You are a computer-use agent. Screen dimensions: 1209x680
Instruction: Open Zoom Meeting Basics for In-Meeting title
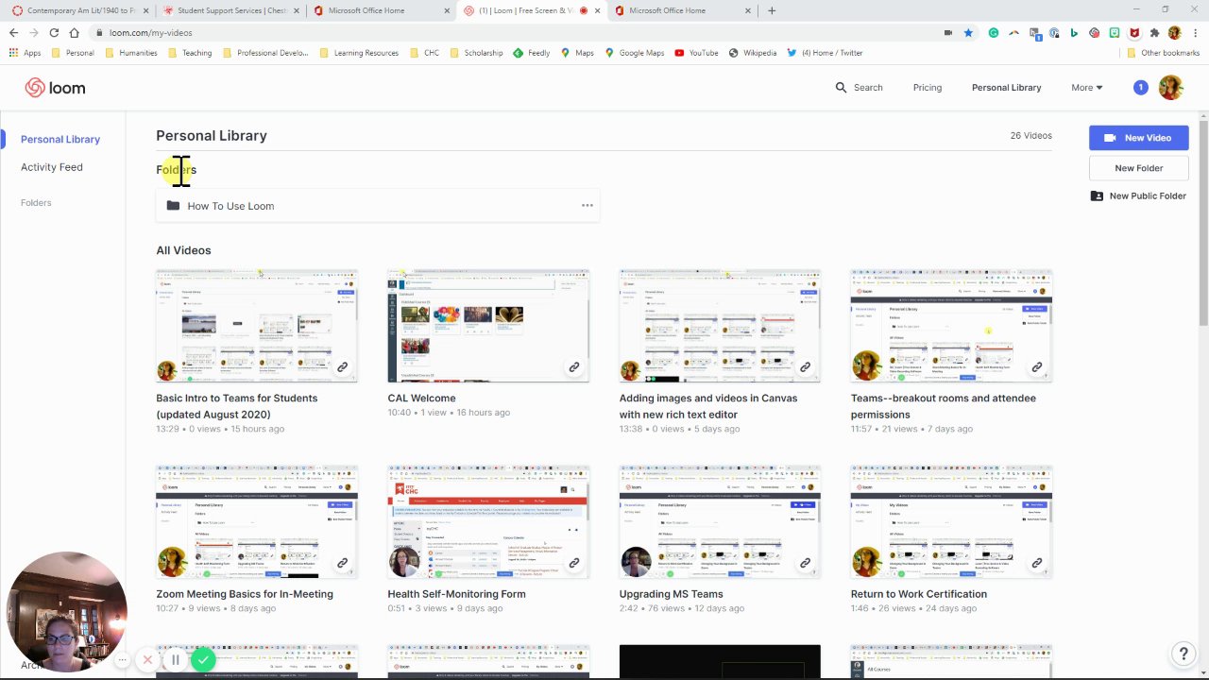coord(245,594)
